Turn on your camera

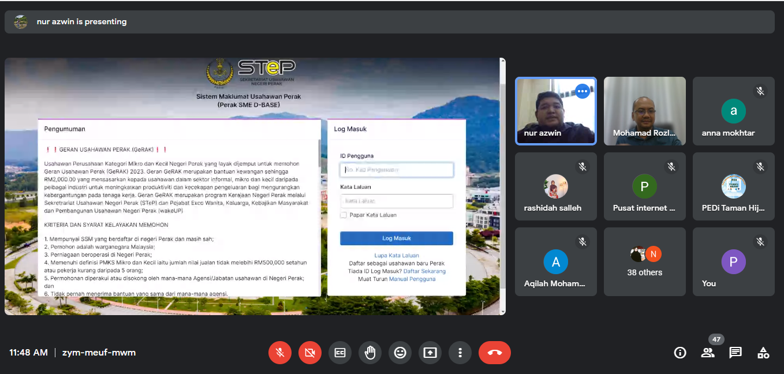coord(310,353)
